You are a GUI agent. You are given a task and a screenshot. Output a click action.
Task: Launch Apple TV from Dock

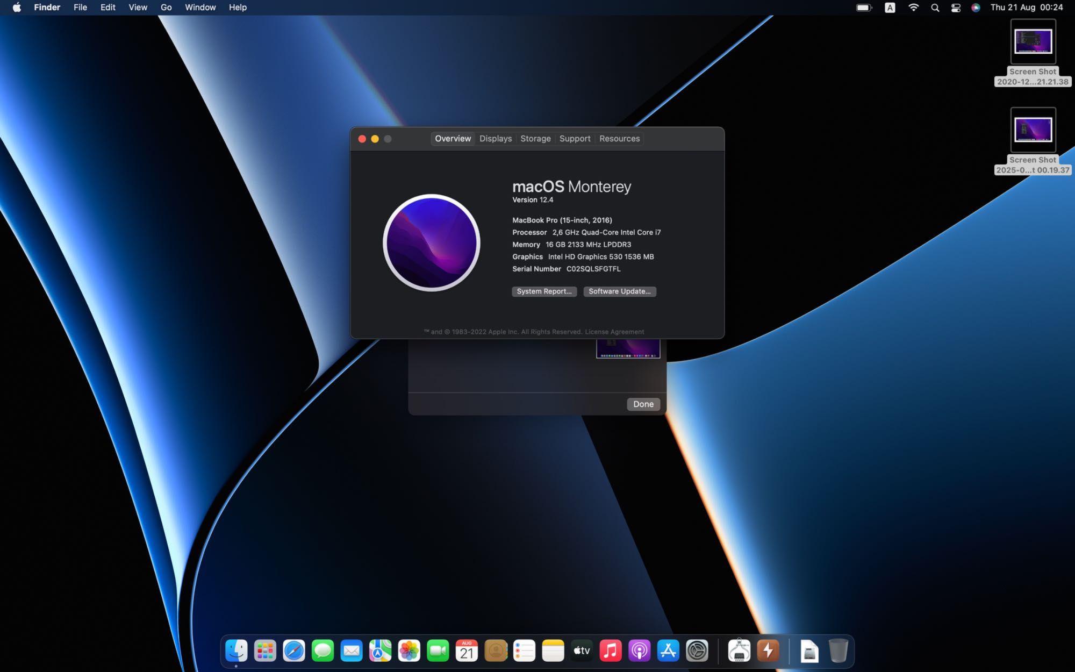[582, 650]
